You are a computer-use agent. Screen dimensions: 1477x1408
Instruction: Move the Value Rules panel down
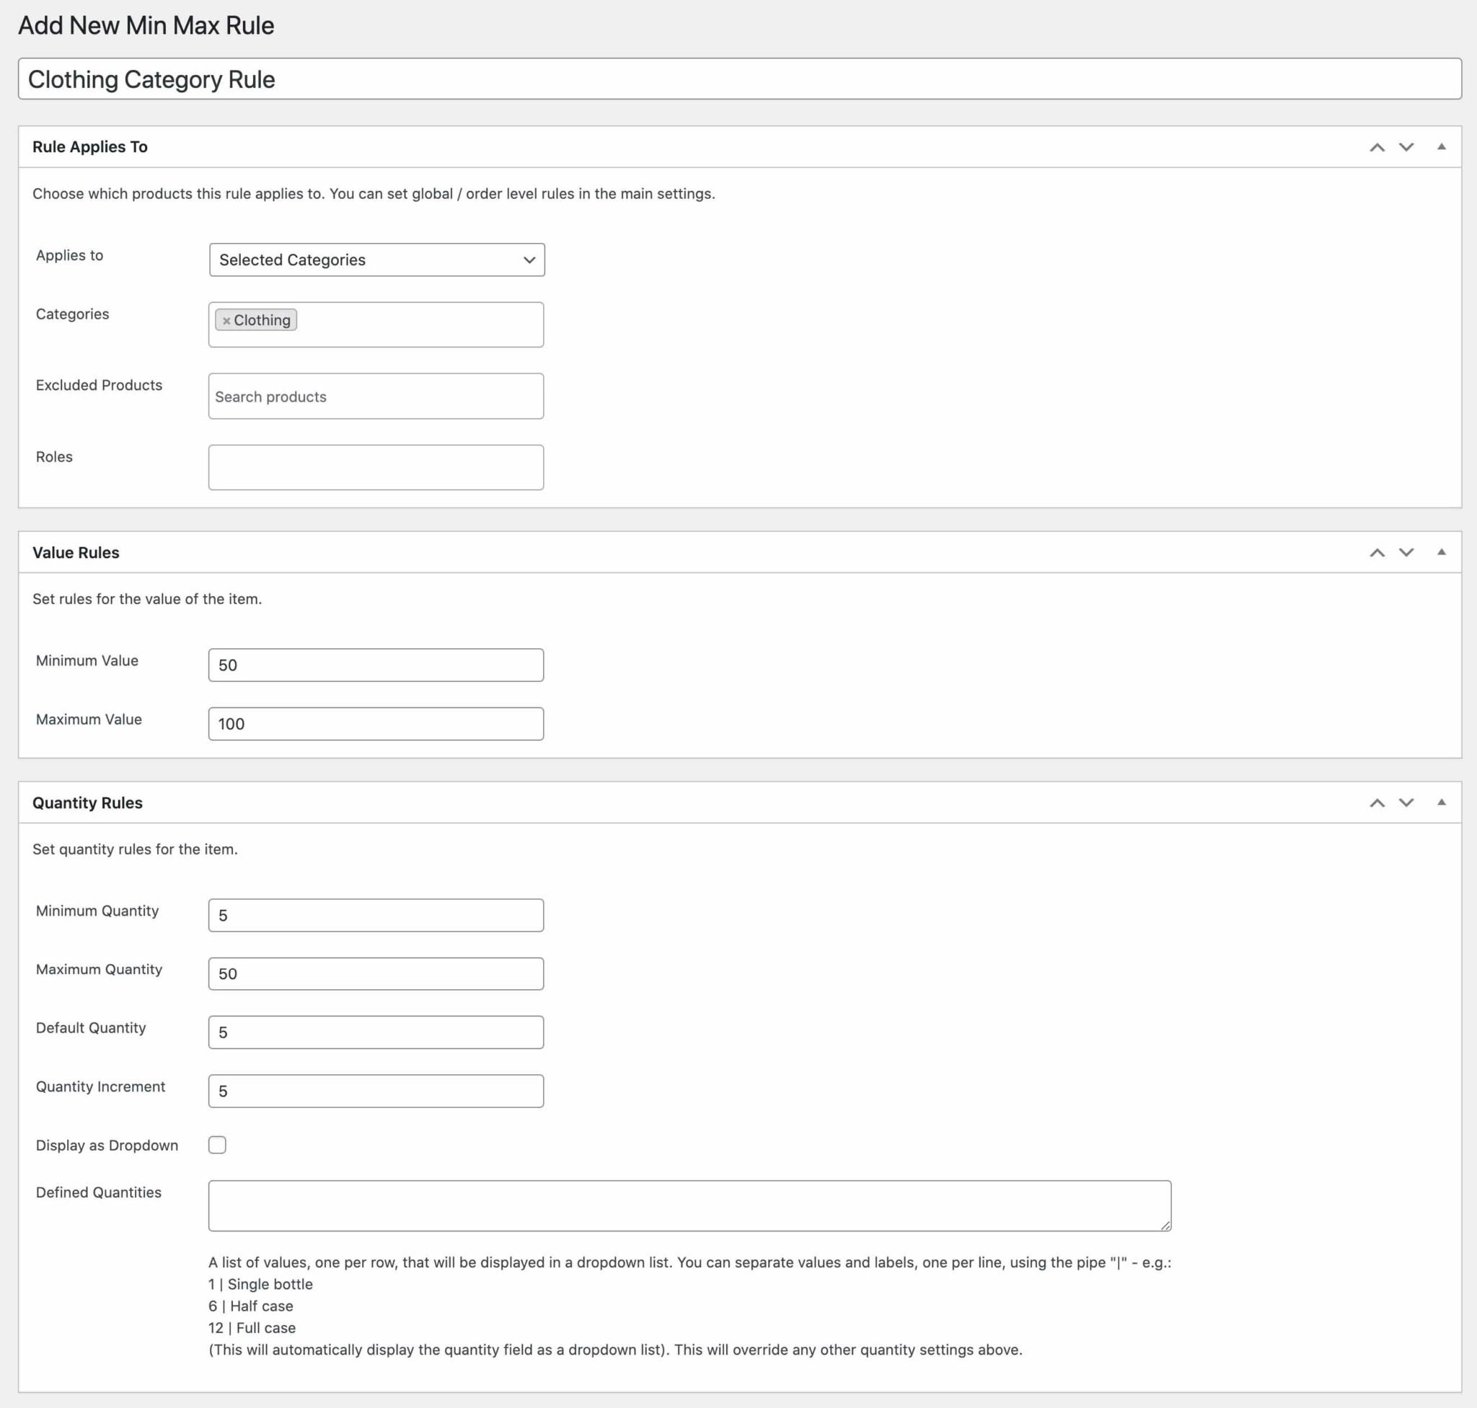1405,552
